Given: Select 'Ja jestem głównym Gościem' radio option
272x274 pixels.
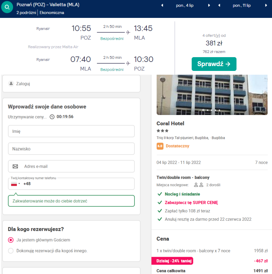Looking at the screenshot, I should tap(11, 240).
